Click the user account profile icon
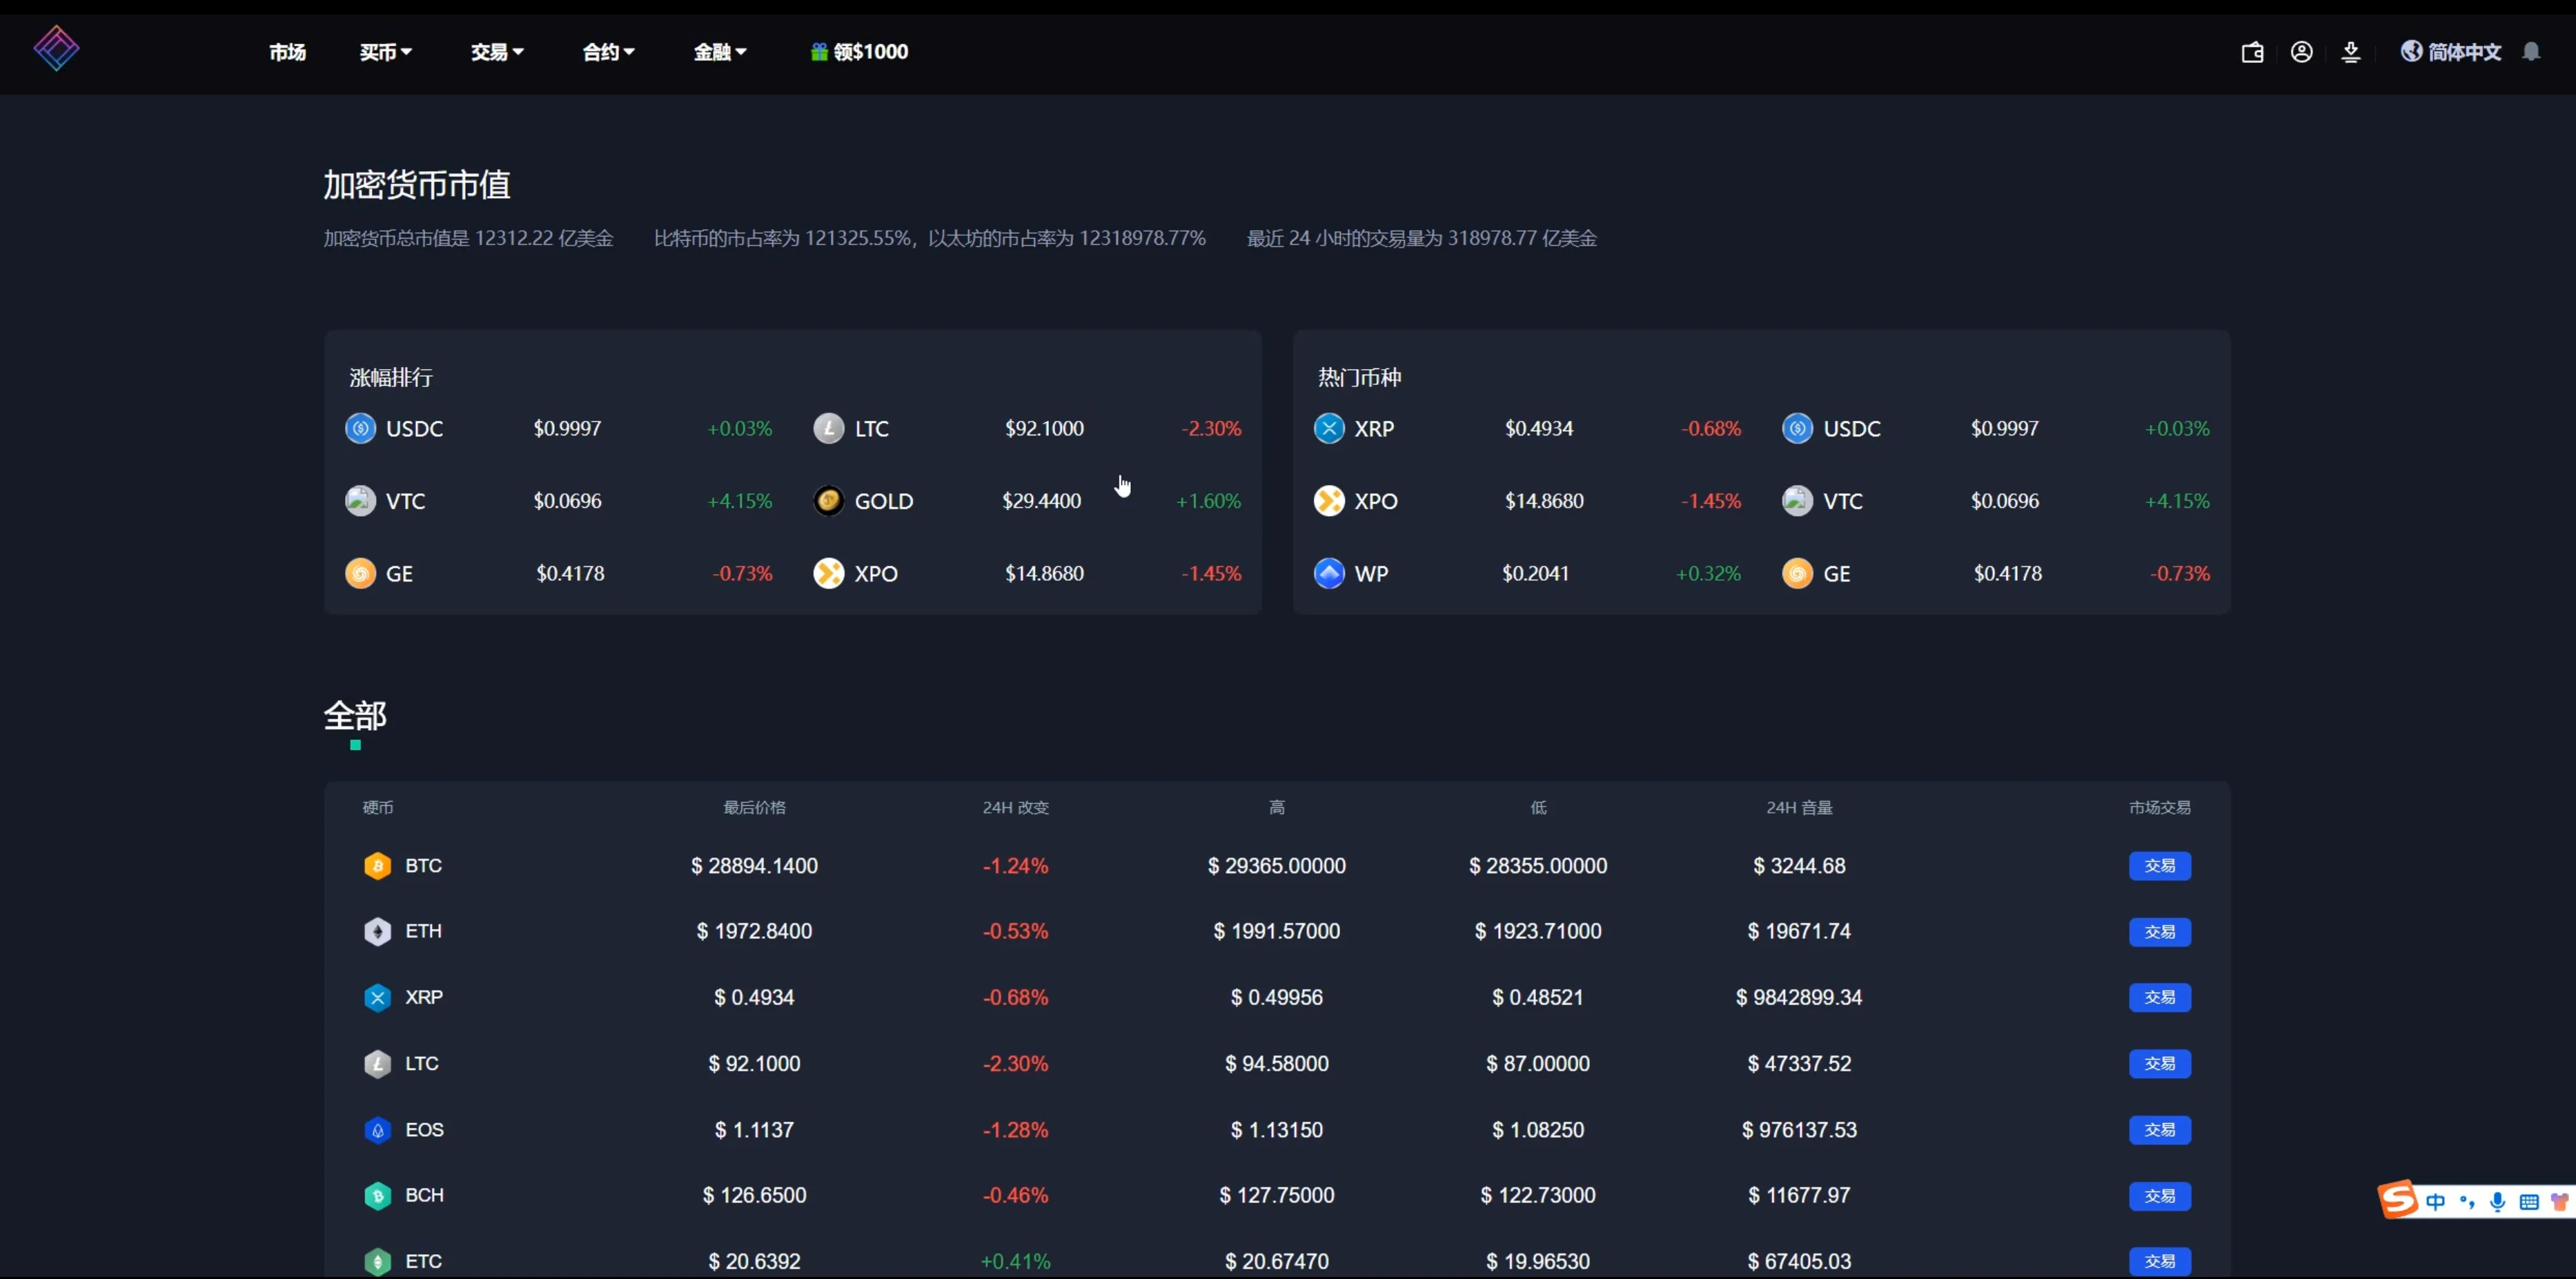 2301,52
